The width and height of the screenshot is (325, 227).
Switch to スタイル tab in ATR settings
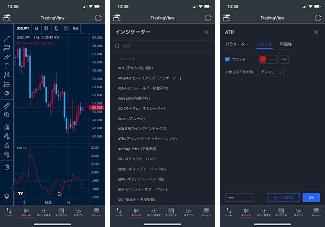264,44
